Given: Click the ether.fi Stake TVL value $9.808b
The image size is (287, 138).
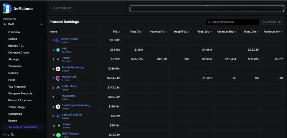Looking at the screenshot, I should [115, 40].
